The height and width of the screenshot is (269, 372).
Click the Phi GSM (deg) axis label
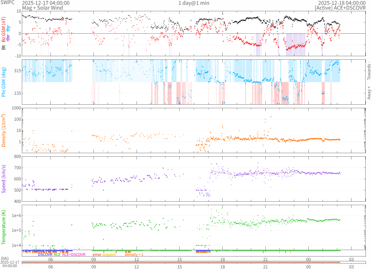click(x=4, y=82)
